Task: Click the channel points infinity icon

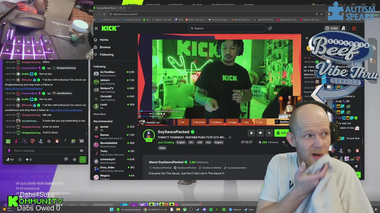Action: 10,159
